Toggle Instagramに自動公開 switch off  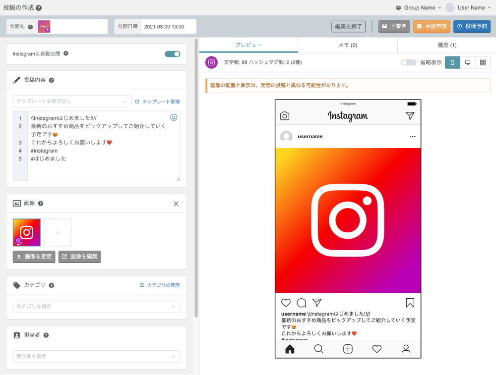(x=173, y=54)
